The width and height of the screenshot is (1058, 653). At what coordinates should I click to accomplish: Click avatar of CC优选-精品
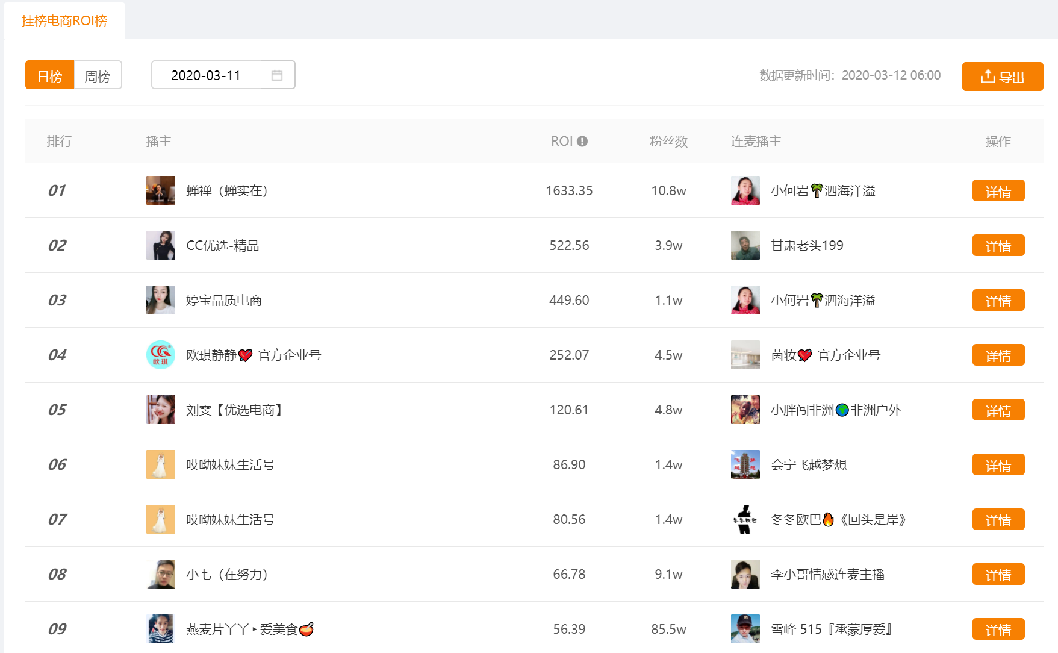161,245
